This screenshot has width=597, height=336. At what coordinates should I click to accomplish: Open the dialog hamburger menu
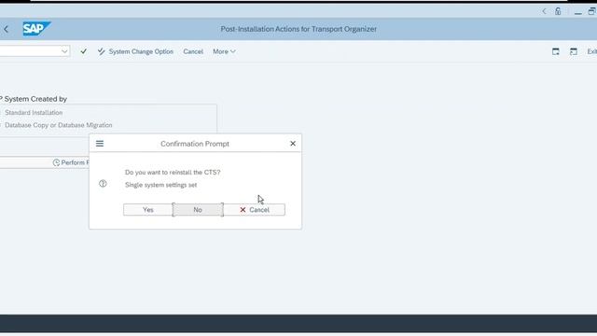(x=100, y=144)
